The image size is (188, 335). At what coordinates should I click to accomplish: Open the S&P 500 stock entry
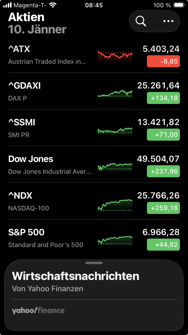point(50,238)
